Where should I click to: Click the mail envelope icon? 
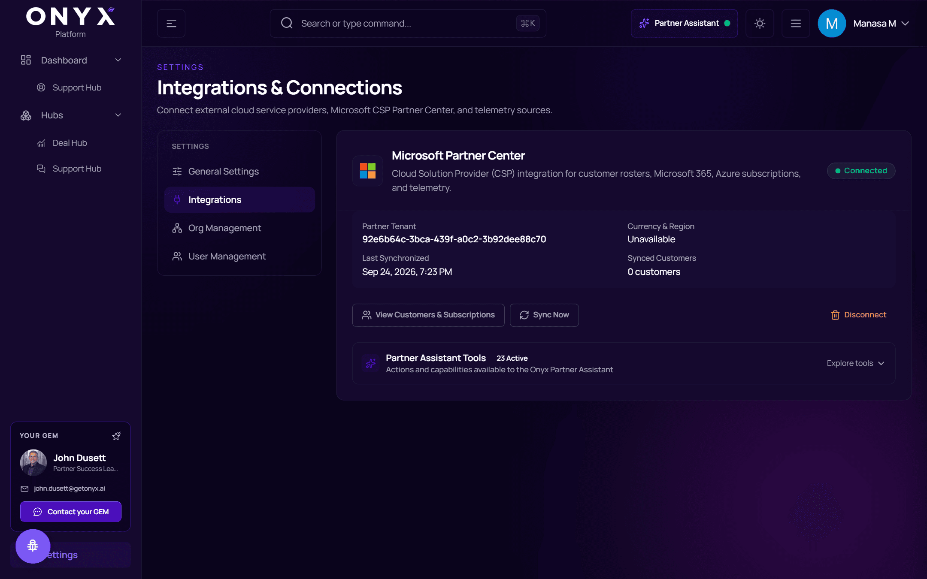(25, 489)
